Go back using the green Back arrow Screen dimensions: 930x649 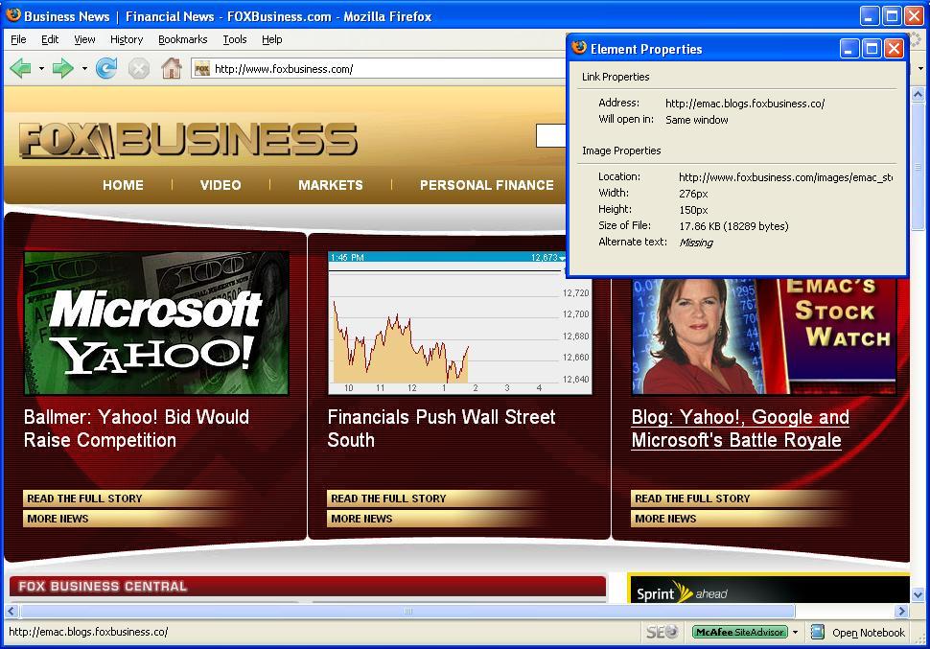21,69
